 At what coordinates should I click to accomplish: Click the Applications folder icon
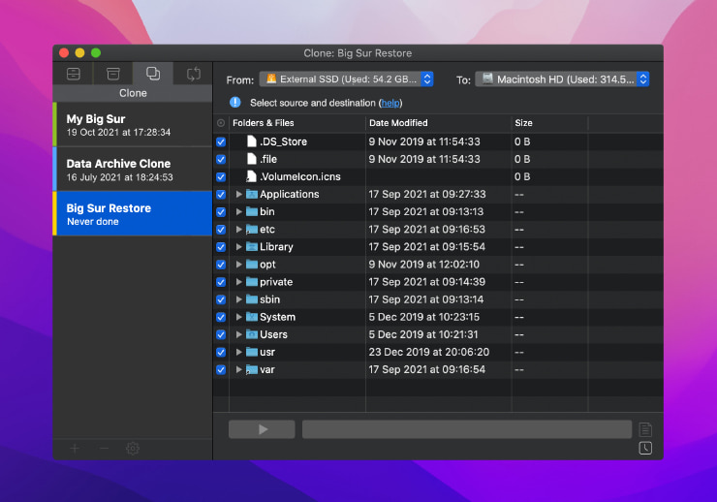tap(252, 195)
